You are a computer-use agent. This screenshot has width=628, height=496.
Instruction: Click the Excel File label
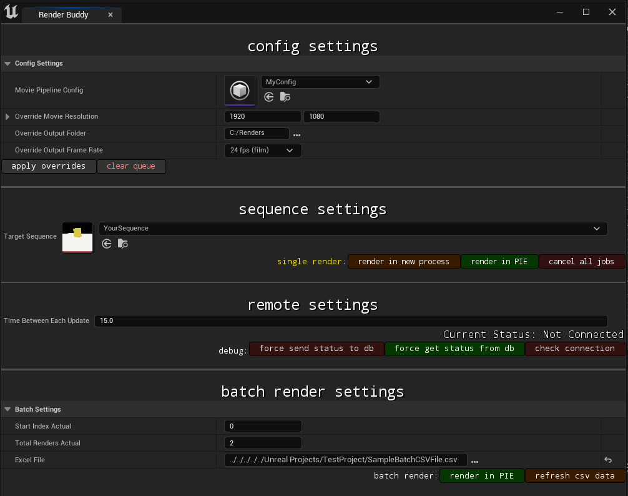coord(29,460)
